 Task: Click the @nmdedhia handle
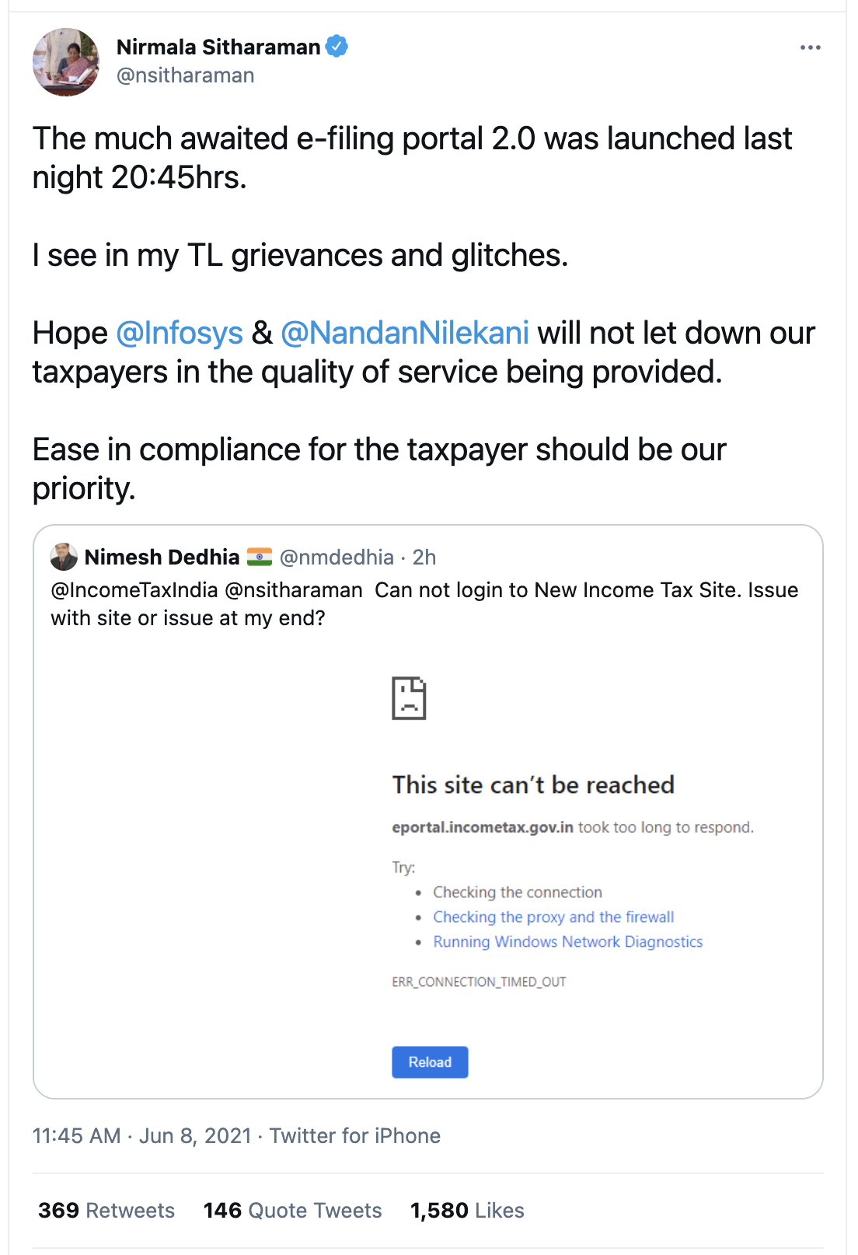coord(337,557)
